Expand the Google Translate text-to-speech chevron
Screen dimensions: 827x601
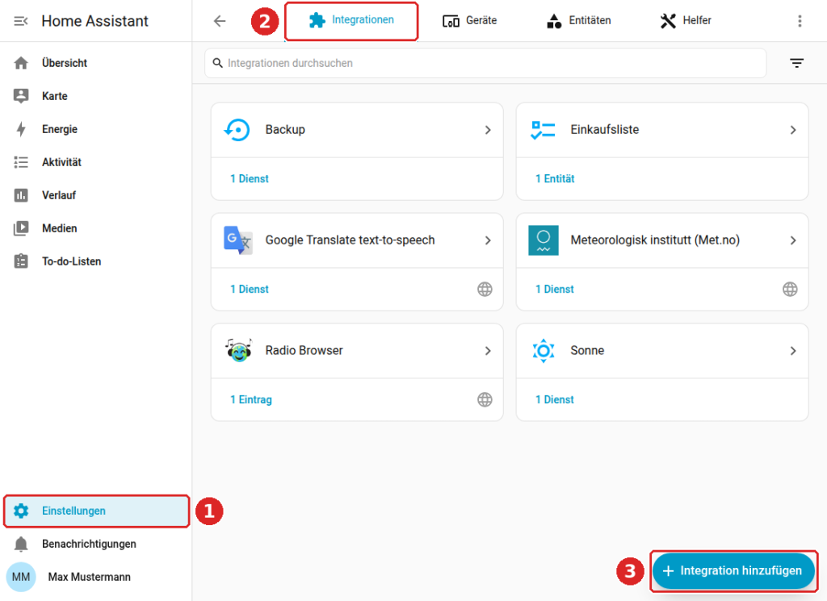point(488,240)
